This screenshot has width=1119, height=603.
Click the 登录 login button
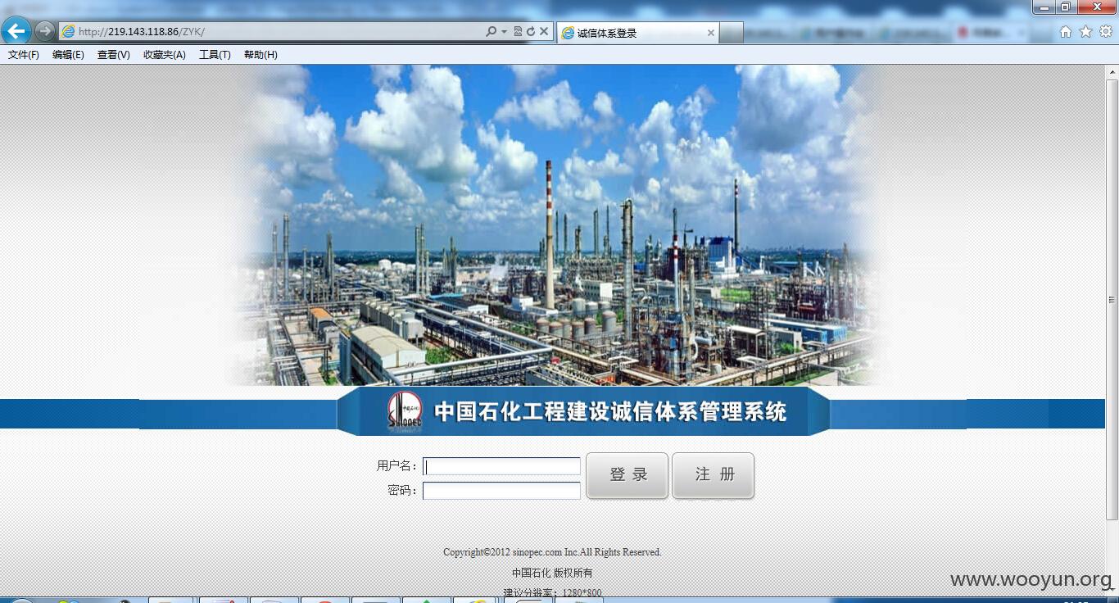point(627,475)
